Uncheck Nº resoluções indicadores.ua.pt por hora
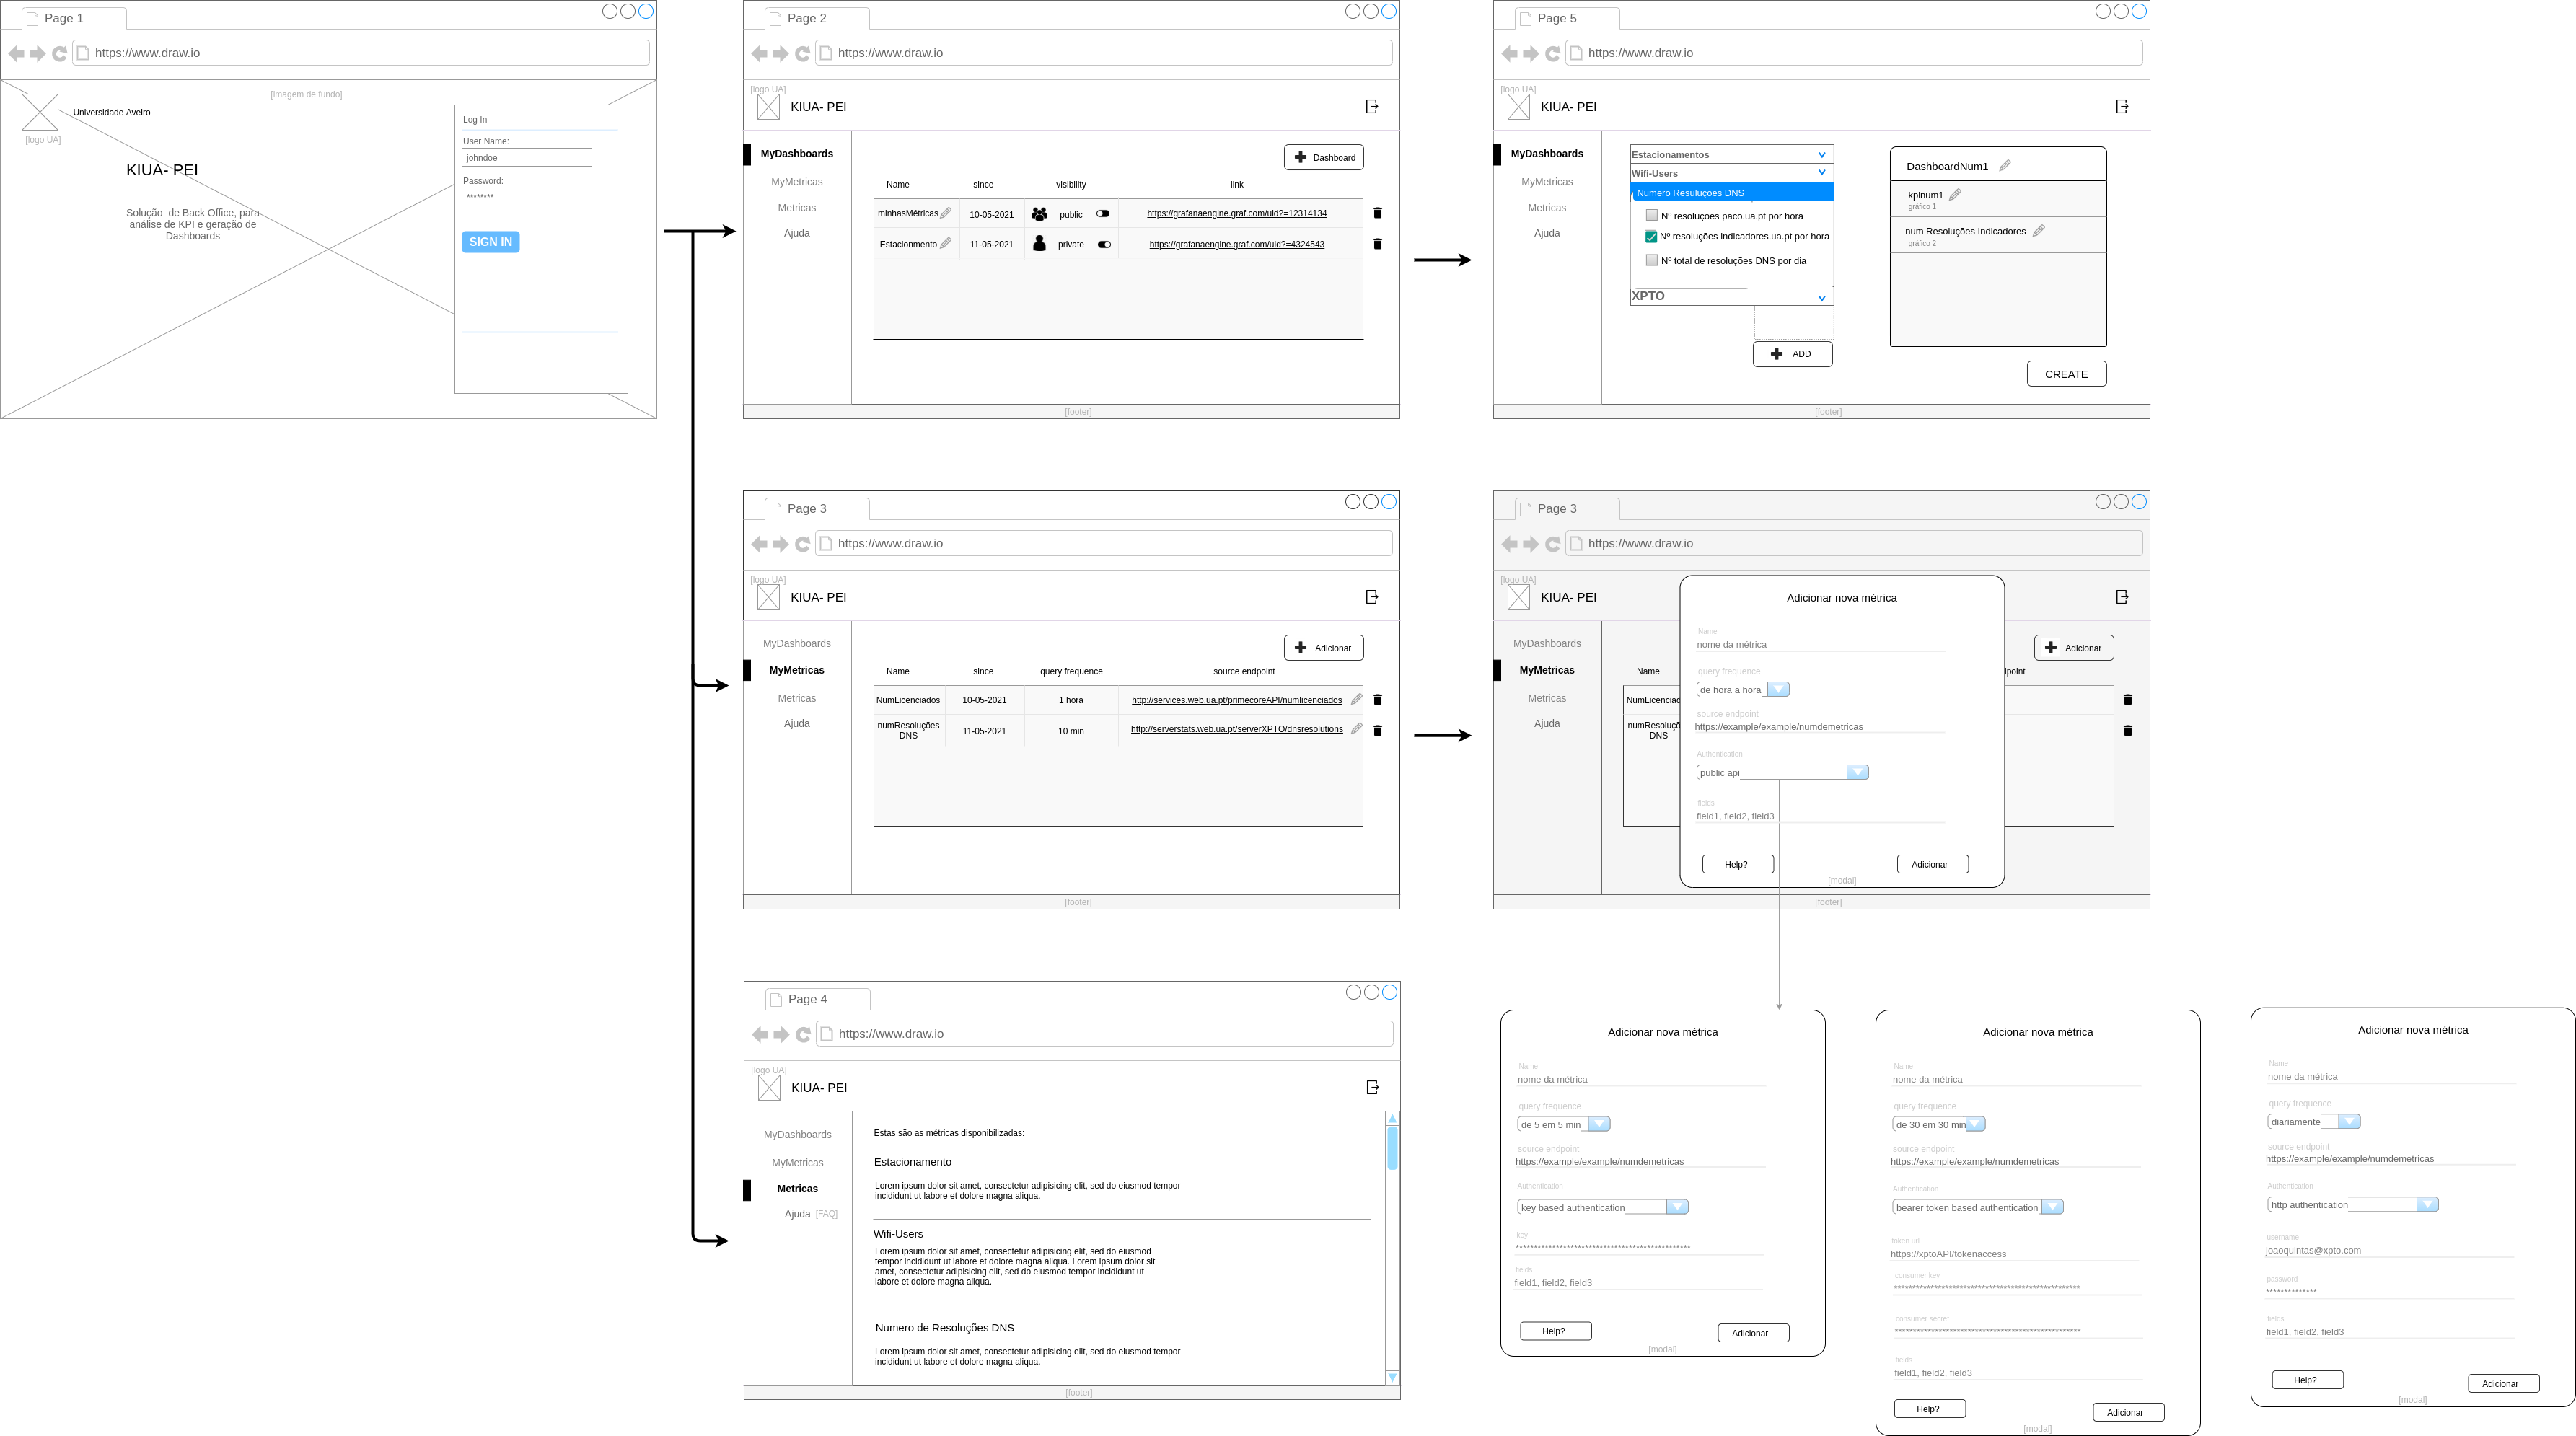2576x1436 pixels. coord(1651,237)
